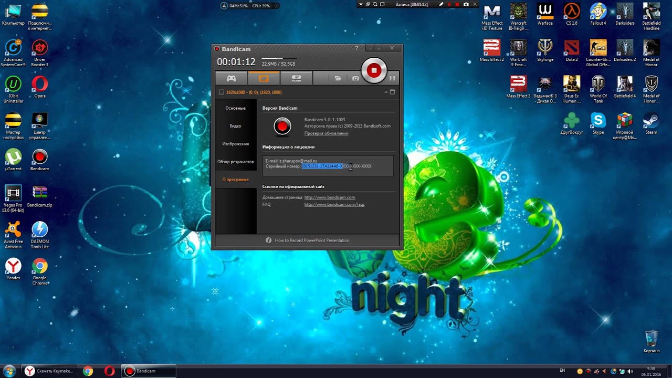672x378 pixels.
Task: Open the bandicam.com/faqs link
Action: tap(334, 204)
